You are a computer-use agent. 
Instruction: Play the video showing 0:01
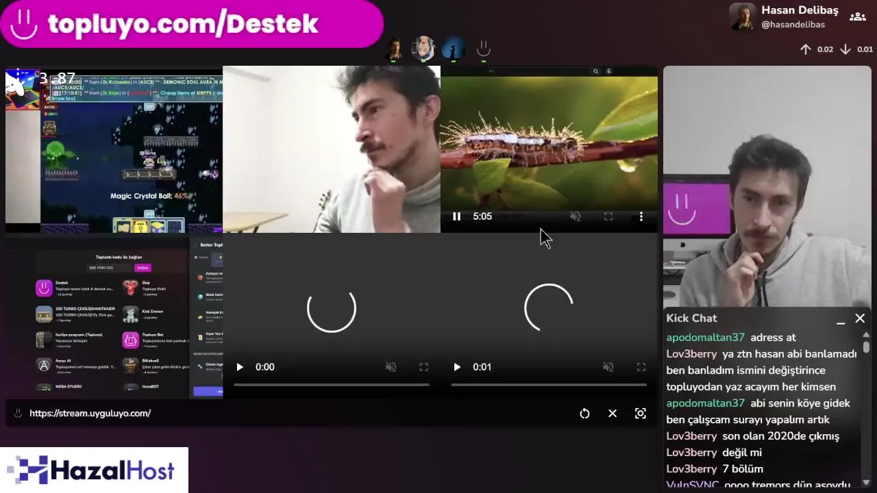point(457,367)
